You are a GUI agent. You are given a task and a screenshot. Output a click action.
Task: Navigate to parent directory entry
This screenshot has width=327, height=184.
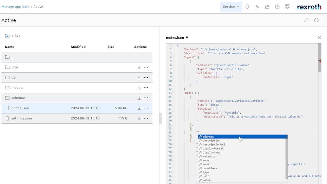pyautogui.click(x=12, y=57)
